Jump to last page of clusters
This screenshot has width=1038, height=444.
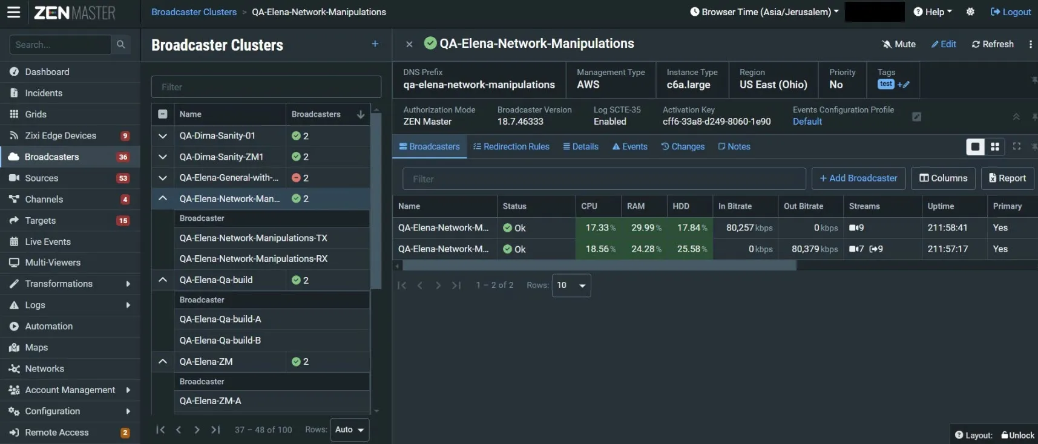coord(215,429)
